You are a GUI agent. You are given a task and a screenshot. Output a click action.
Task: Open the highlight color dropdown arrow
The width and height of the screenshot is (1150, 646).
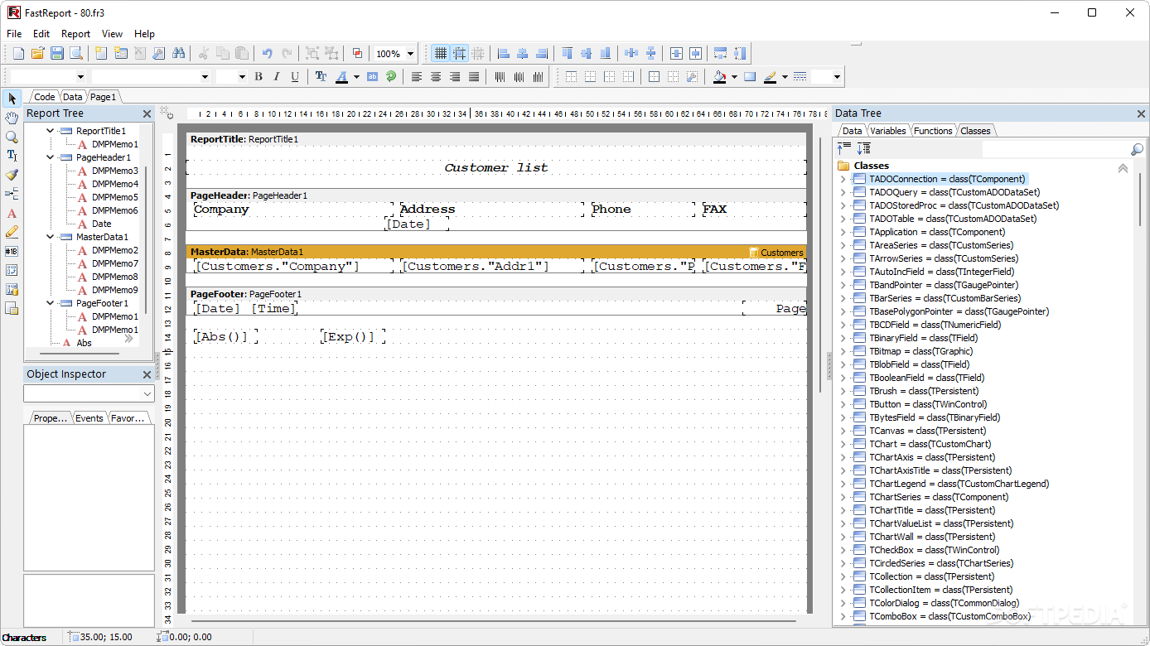(785, 77)
